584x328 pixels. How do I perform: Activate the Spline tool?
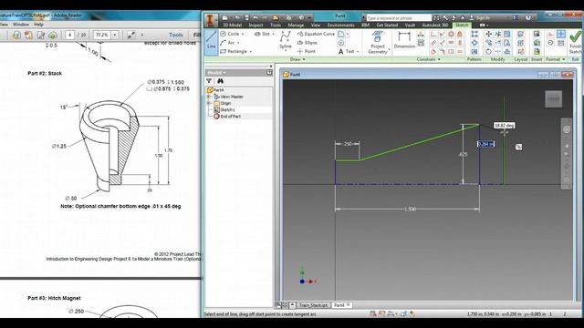(286, 40)
